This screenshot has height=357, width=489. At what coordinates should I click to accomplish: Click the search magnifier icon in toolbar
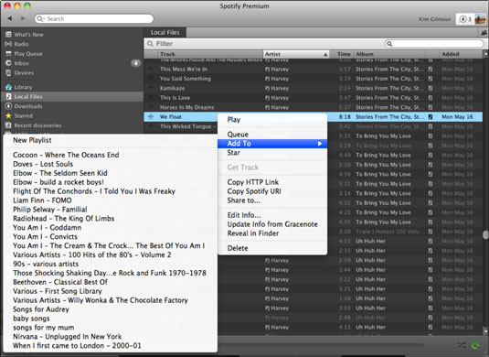coord(40,18)
